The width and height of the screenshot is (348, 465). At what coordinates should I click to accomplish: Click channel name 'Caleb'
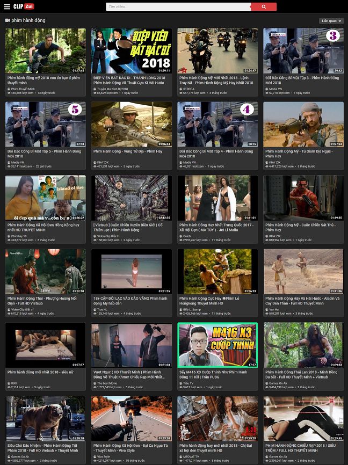(187, 236)
